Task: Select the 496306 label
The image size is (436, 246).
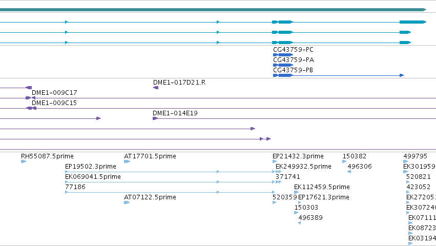Action: 360,167
